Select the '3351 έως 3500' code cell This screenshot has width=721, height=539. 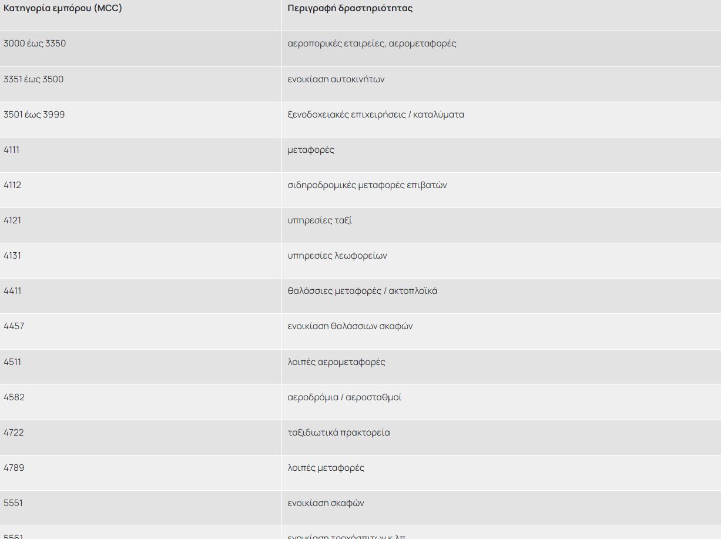33,79
